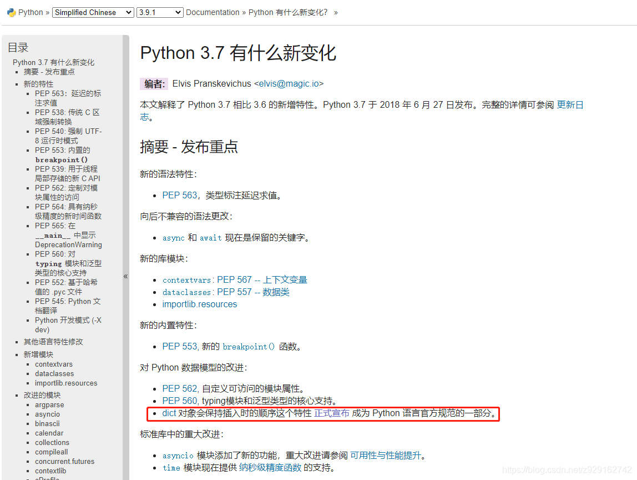Viewport: 637px width, 480px height.
Task: Open concurrent.futures sidebar entry
Action: [64, 461]
